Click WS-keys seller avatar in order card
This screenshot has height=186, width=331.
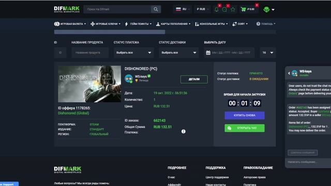tap(129, 79)
